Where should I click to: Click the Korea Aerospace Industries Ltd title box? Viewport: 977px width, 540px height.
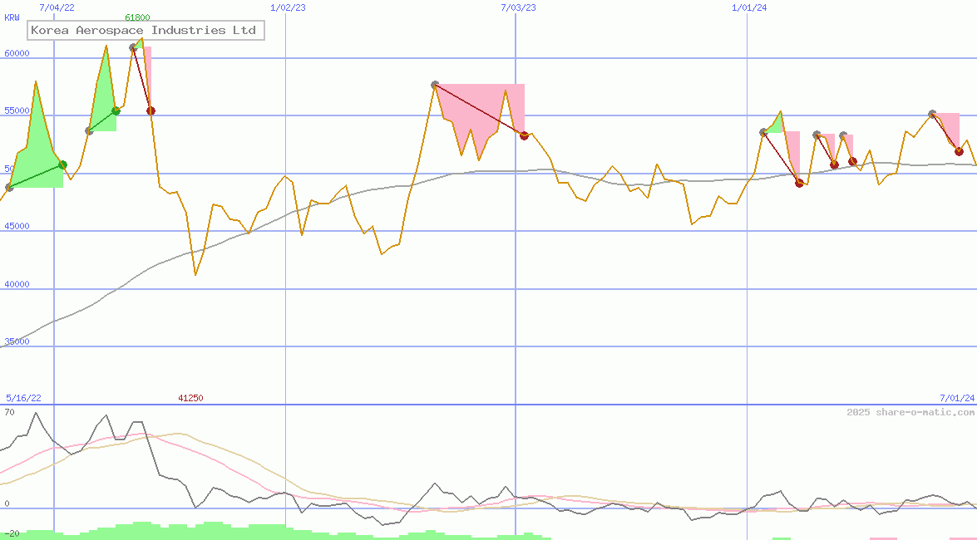point(146,30)
